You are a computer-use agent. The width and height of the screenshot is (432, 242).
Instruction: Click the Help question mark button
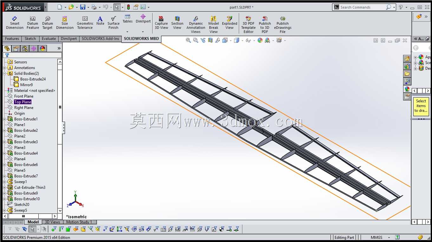pyautogui.click(x=401, y=7)
